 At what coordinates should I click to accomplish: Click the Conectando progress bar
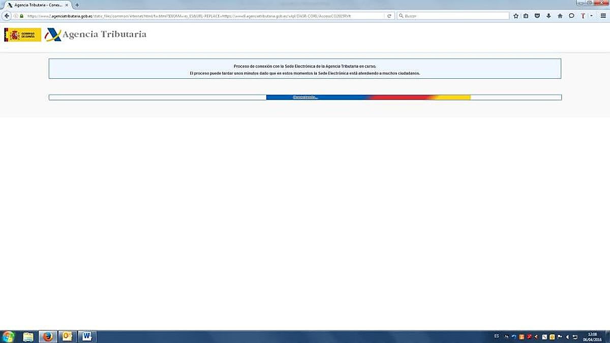click(305, 97)
